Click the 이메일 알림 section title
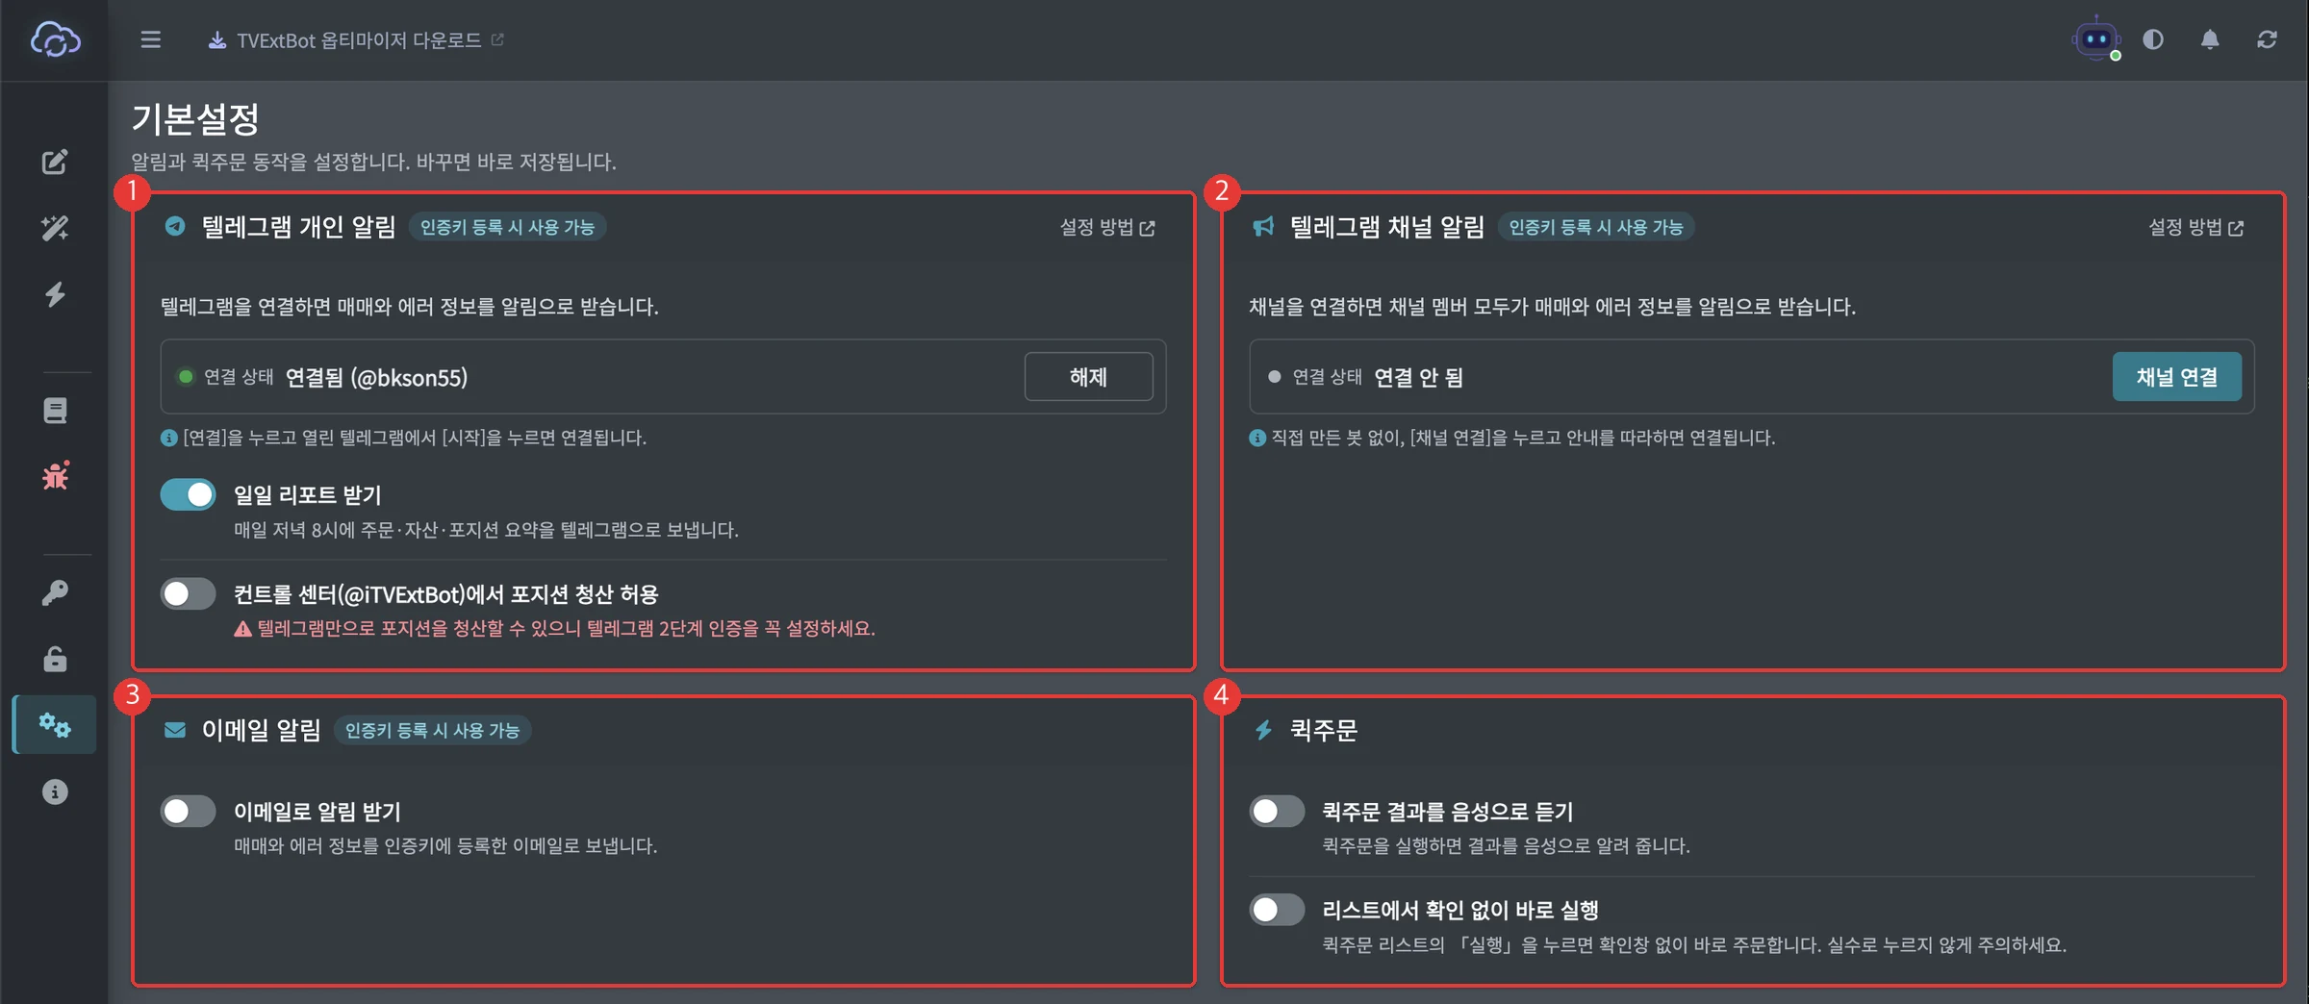The width and height of the screenshot is (2309, 1004). (x=261, y=730)
